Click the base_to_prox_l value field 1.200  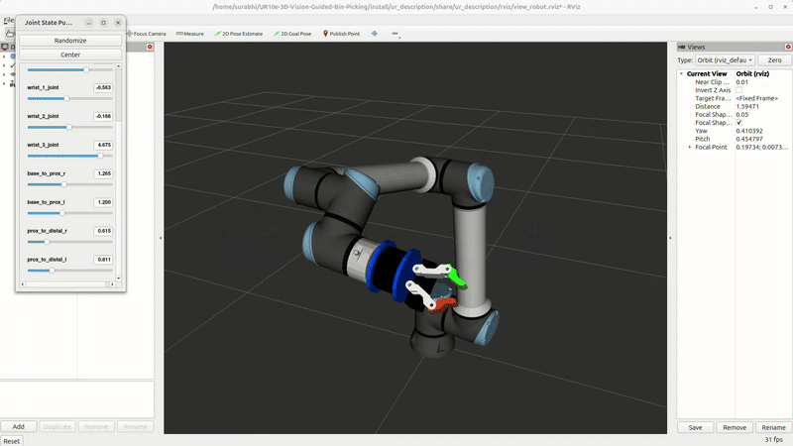click(103, 202)
